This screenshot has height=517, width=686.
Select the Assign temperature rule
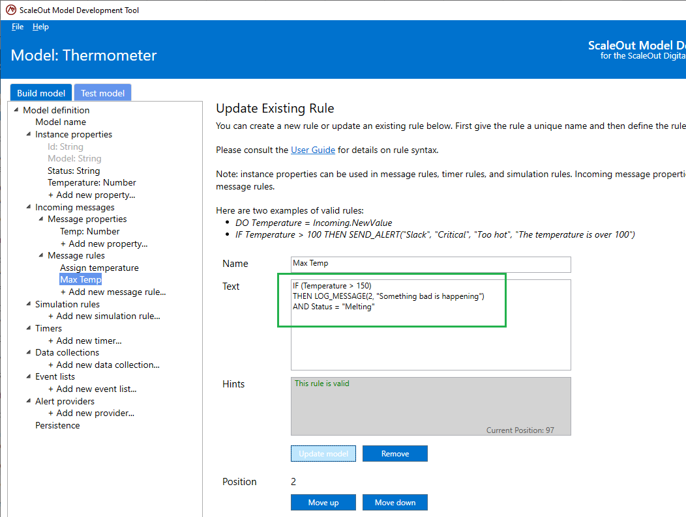coord(99,268)
